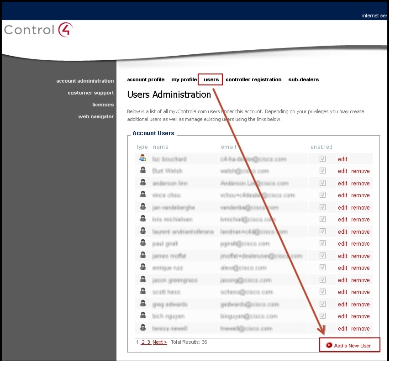Remove the user jan vandeberghe
This screenshot has width=411, height=368.
click(x=360, y=207)
